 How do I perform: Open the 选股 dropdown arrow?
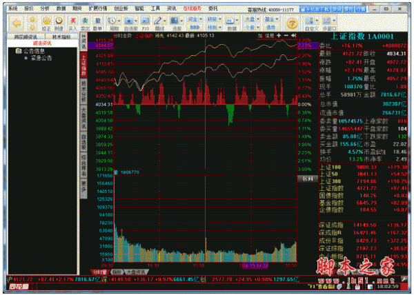point(181,21)
